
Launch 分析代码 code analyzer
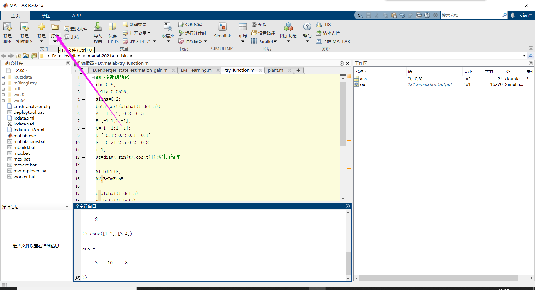pos(190,25)
